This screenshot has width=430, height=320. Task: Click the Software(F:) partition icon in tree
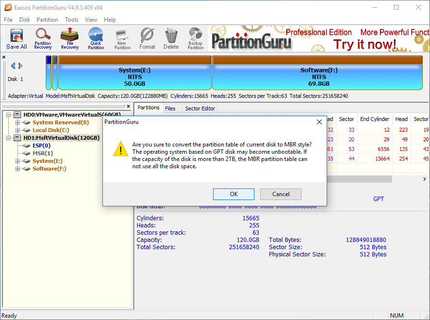pos(26,169)
